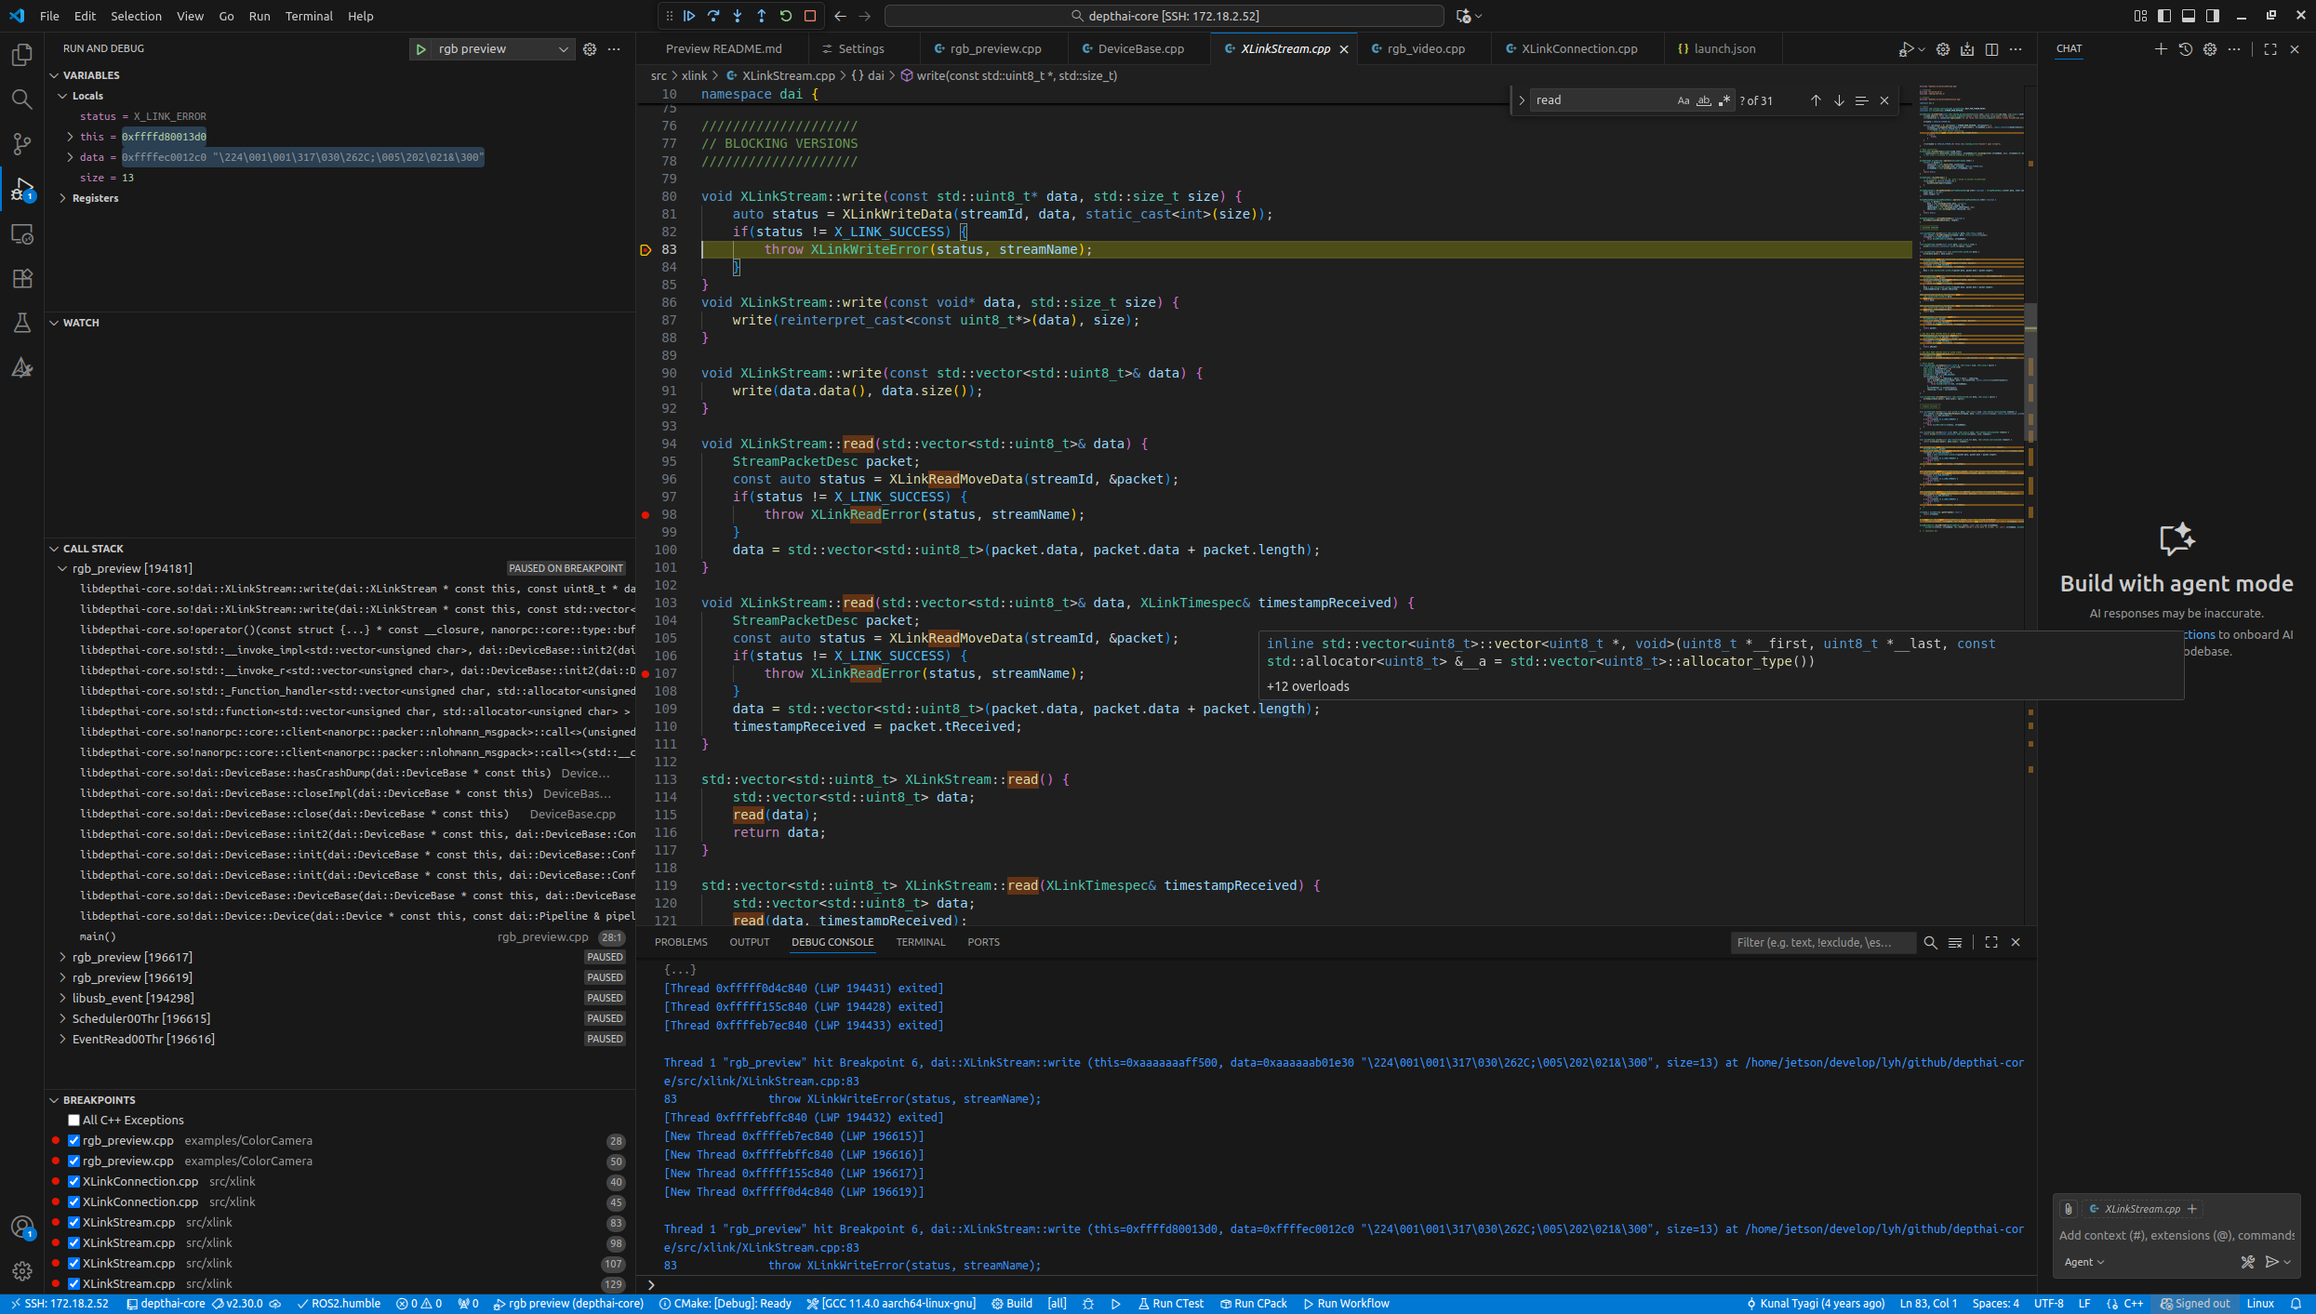Open the Testing flask view
The height and width of the screenshot is (1314, 2316).
coord(21,323)
